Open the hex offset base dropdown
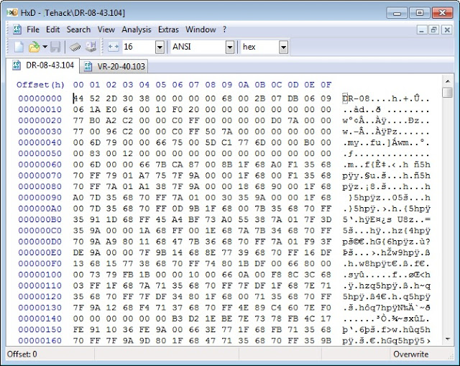Screen dimensions: 460x366 tap(283, 47)
